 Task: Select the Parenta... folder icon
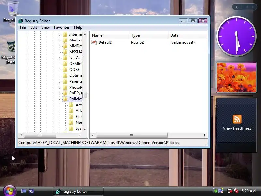tap(65, 81)
